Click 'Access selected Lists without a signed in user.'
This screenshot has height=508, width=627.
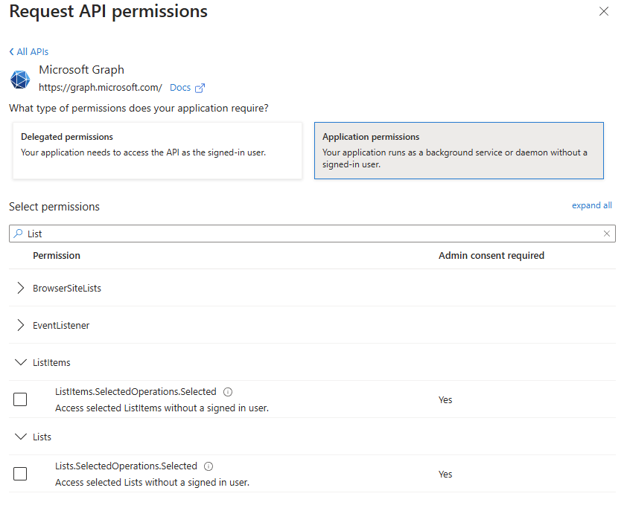click(153, 483)
